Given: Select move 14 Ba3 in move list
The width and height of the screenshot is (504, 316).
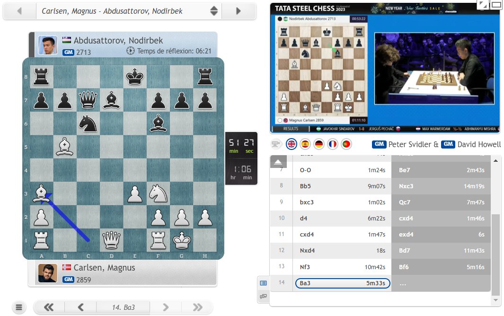Looking at the screenshot, I should [x=342, y=283].
